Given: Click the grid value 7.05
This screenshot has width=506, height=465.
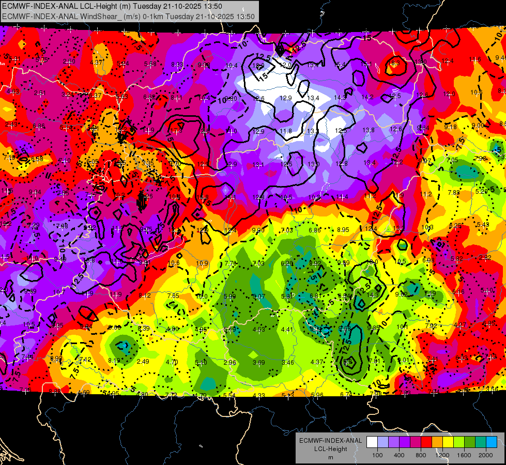Looking at the screenshot, I should click(x=452, y=160).
